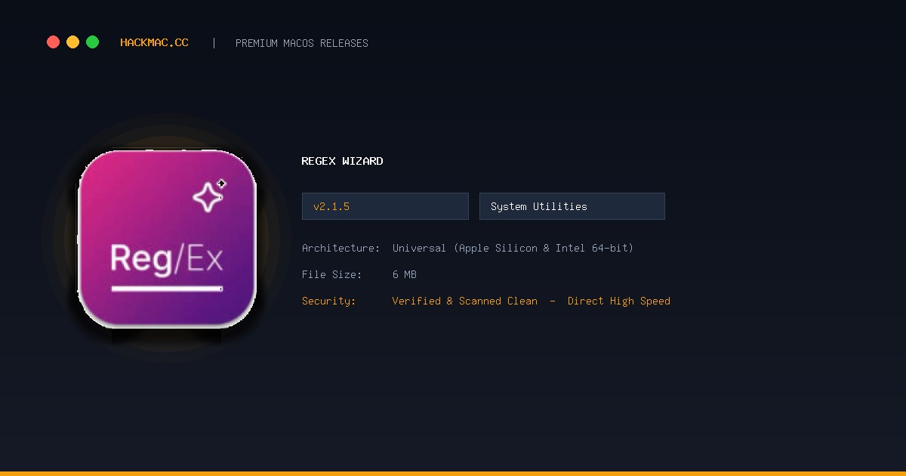
Task: Click 'Direct High Speed' text
Action: click(619, 301)
